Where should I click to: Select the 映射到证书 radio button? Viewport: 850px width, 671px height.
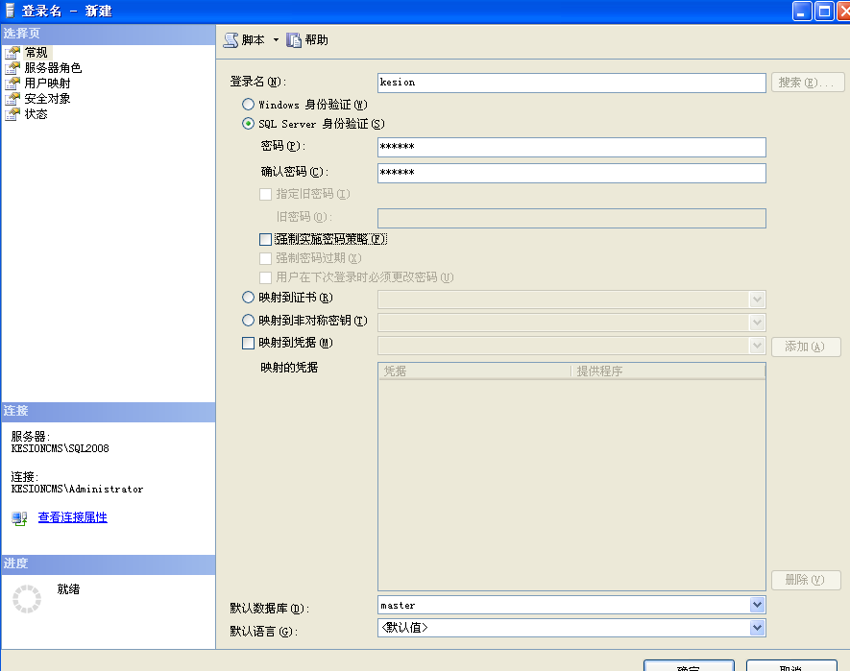(x=248, y=297)
